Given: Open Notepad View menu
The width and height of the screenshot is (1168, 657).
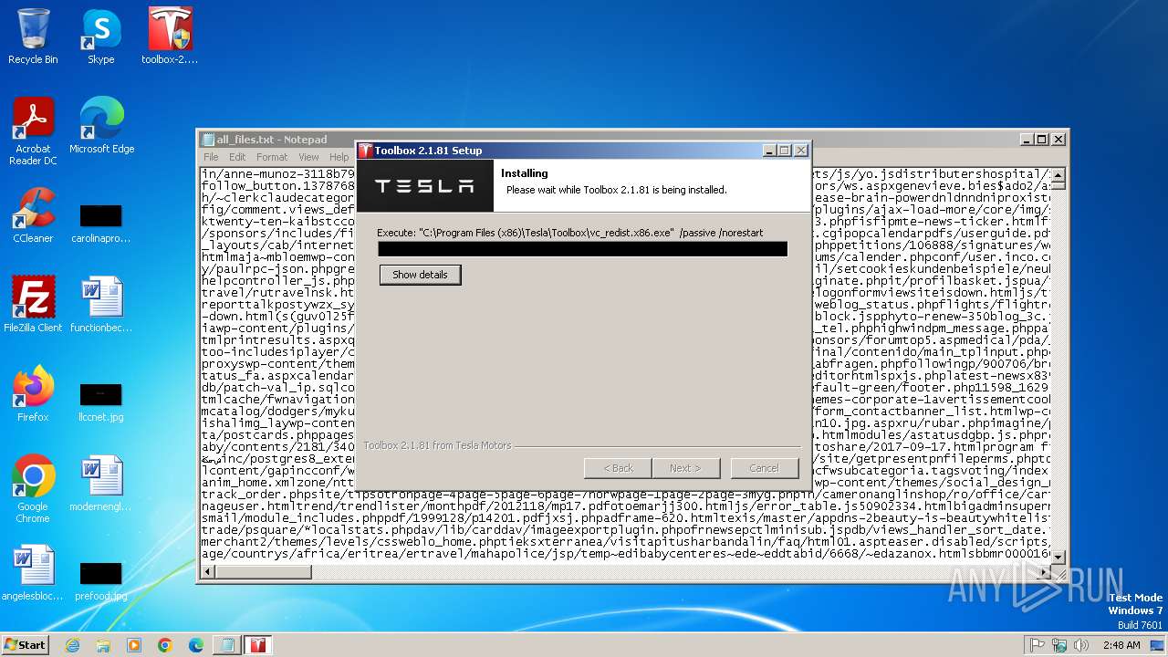Looking at the screenshot, I should (309, 157).
